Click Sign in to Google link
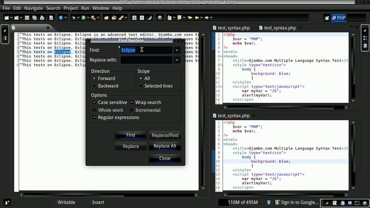The image size is (370, 208). coord(297,202)
